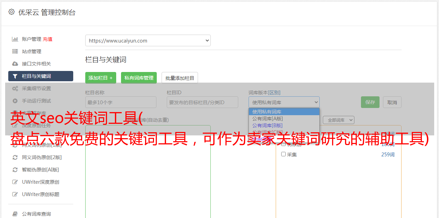The width and height of the screenshot is (439, 218).
Task: Click the 取消 button
Action: click(392, 102)
